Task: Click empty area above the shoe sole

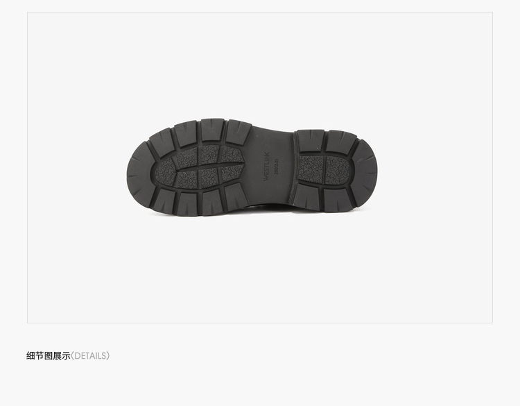Action: point(260,63)
